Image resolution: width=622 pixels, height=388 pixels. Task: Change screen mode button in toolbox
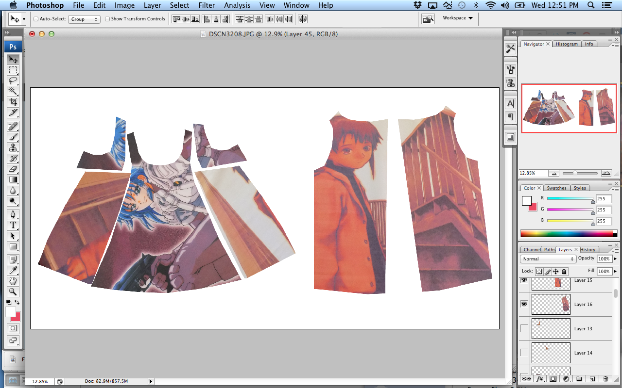point(13,340)
